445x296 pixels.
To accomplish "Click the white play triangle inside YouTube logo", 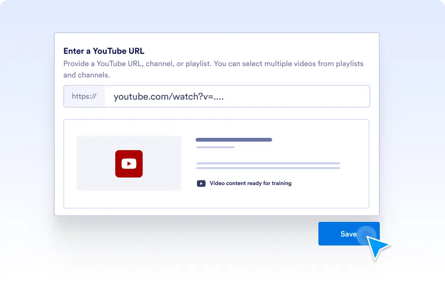I will click(129, 164).
